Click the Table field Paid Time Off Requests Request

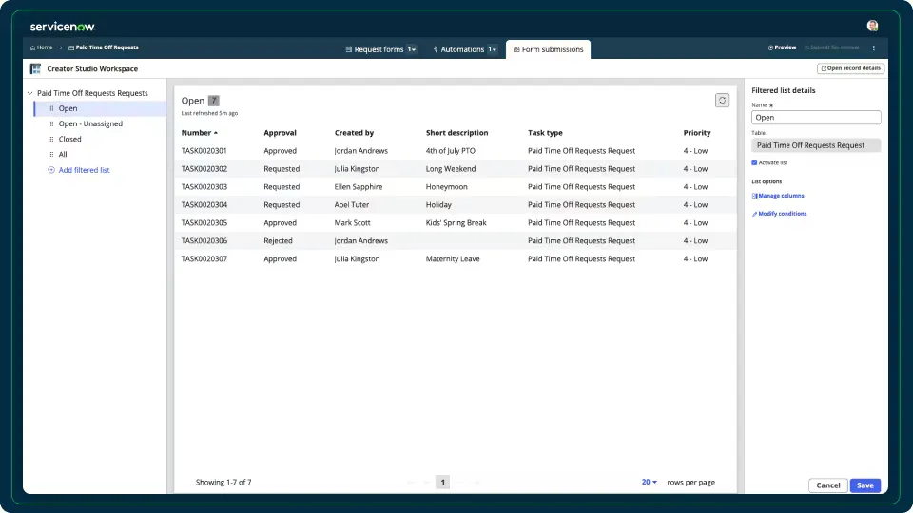[816, 145]
